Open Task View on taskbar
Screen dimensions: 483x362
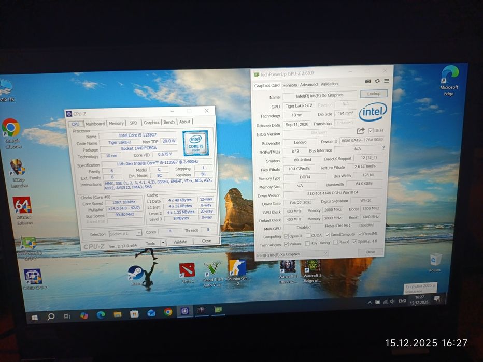tap(67, 316)
